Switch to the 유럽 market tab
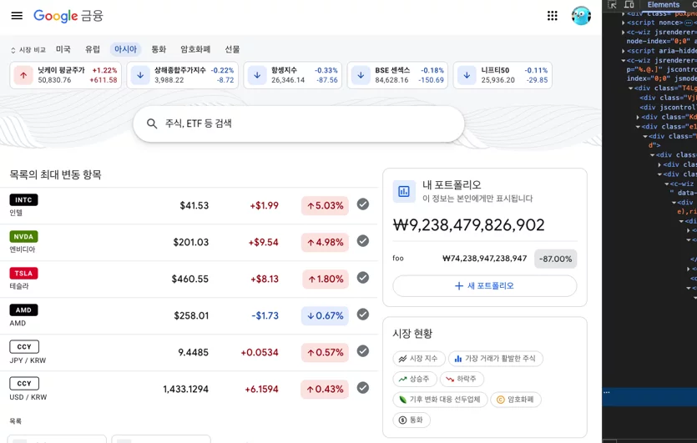This screenshot has height=443, width=697. click(x=93, y=49)
